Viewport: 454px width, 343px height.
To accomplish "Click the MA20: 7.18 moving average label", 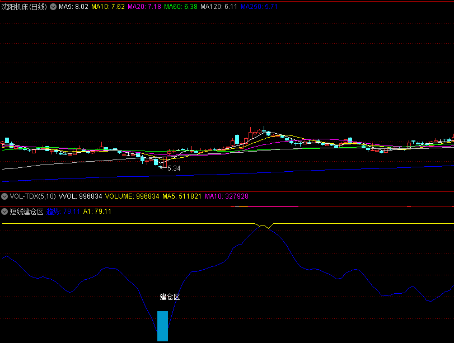I will [144, 7].
